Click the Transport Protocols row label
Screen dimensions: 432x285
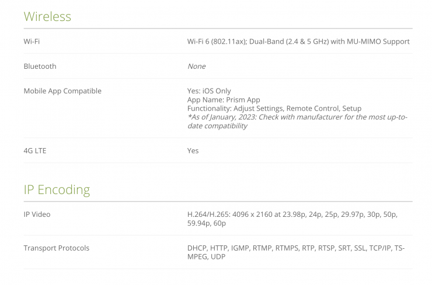(x=57, y=248)
